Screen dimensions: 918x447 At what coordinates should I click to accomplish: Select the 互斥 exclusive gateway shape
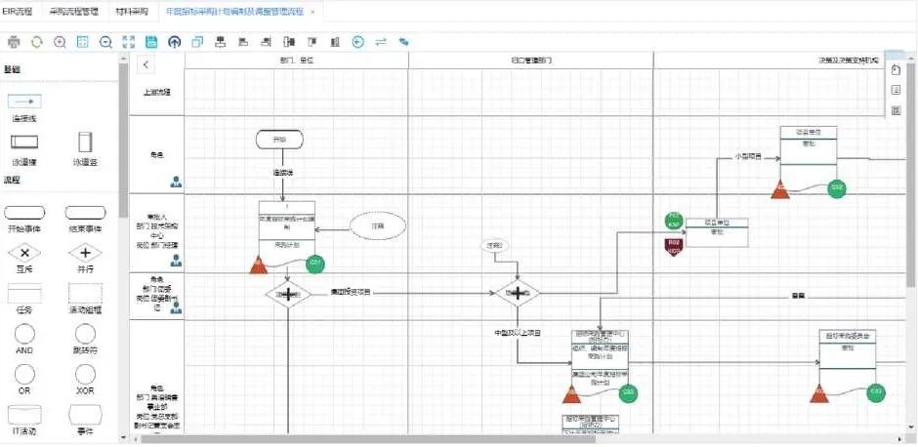pyautogui.click(x=24, y=253)
